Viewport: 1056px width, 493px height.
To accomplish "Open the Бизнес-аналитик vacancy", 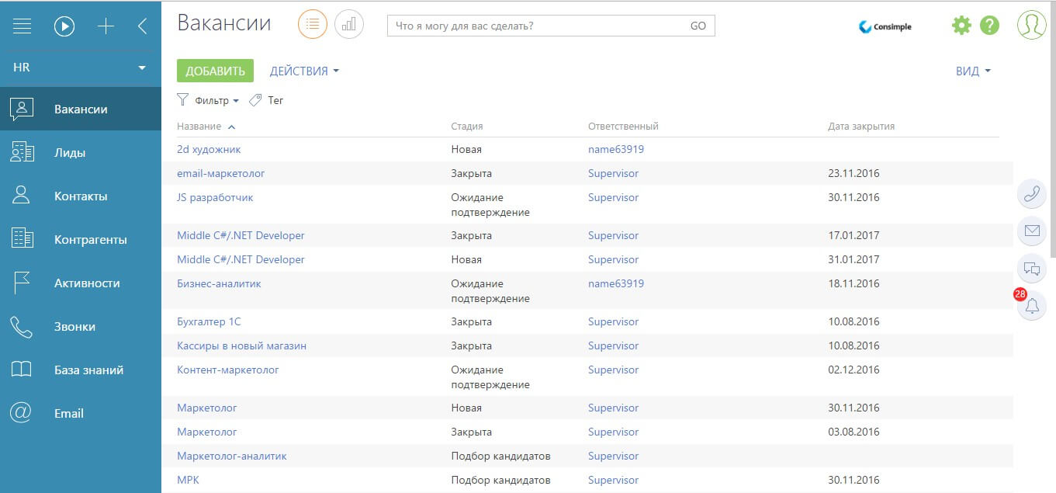I will 219,283.
